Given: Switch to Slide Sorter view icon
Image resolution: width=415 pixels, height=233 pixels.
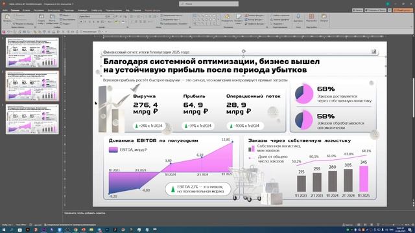Looking at the screenshot, I should click(x=365, y=225).
